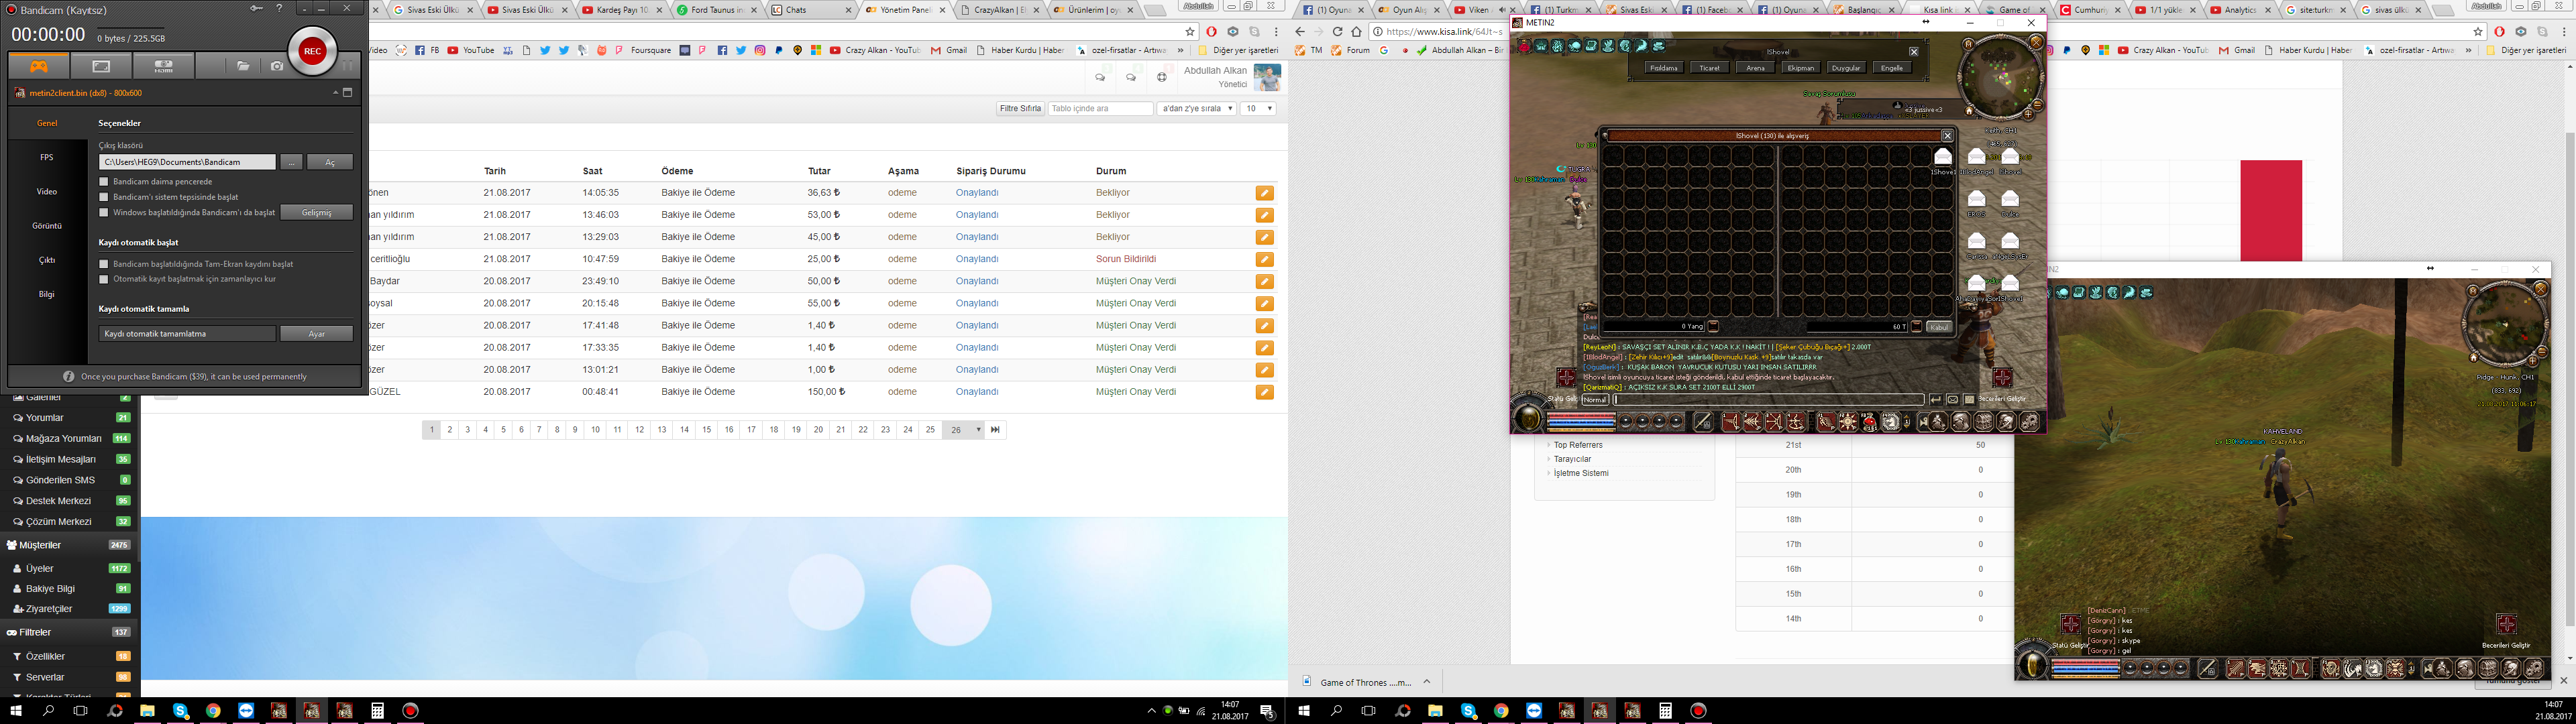This screenshot has height=724, width=2576.
Task: Click Windows Start button on left taskbar
Action: (x=15, y=711)
